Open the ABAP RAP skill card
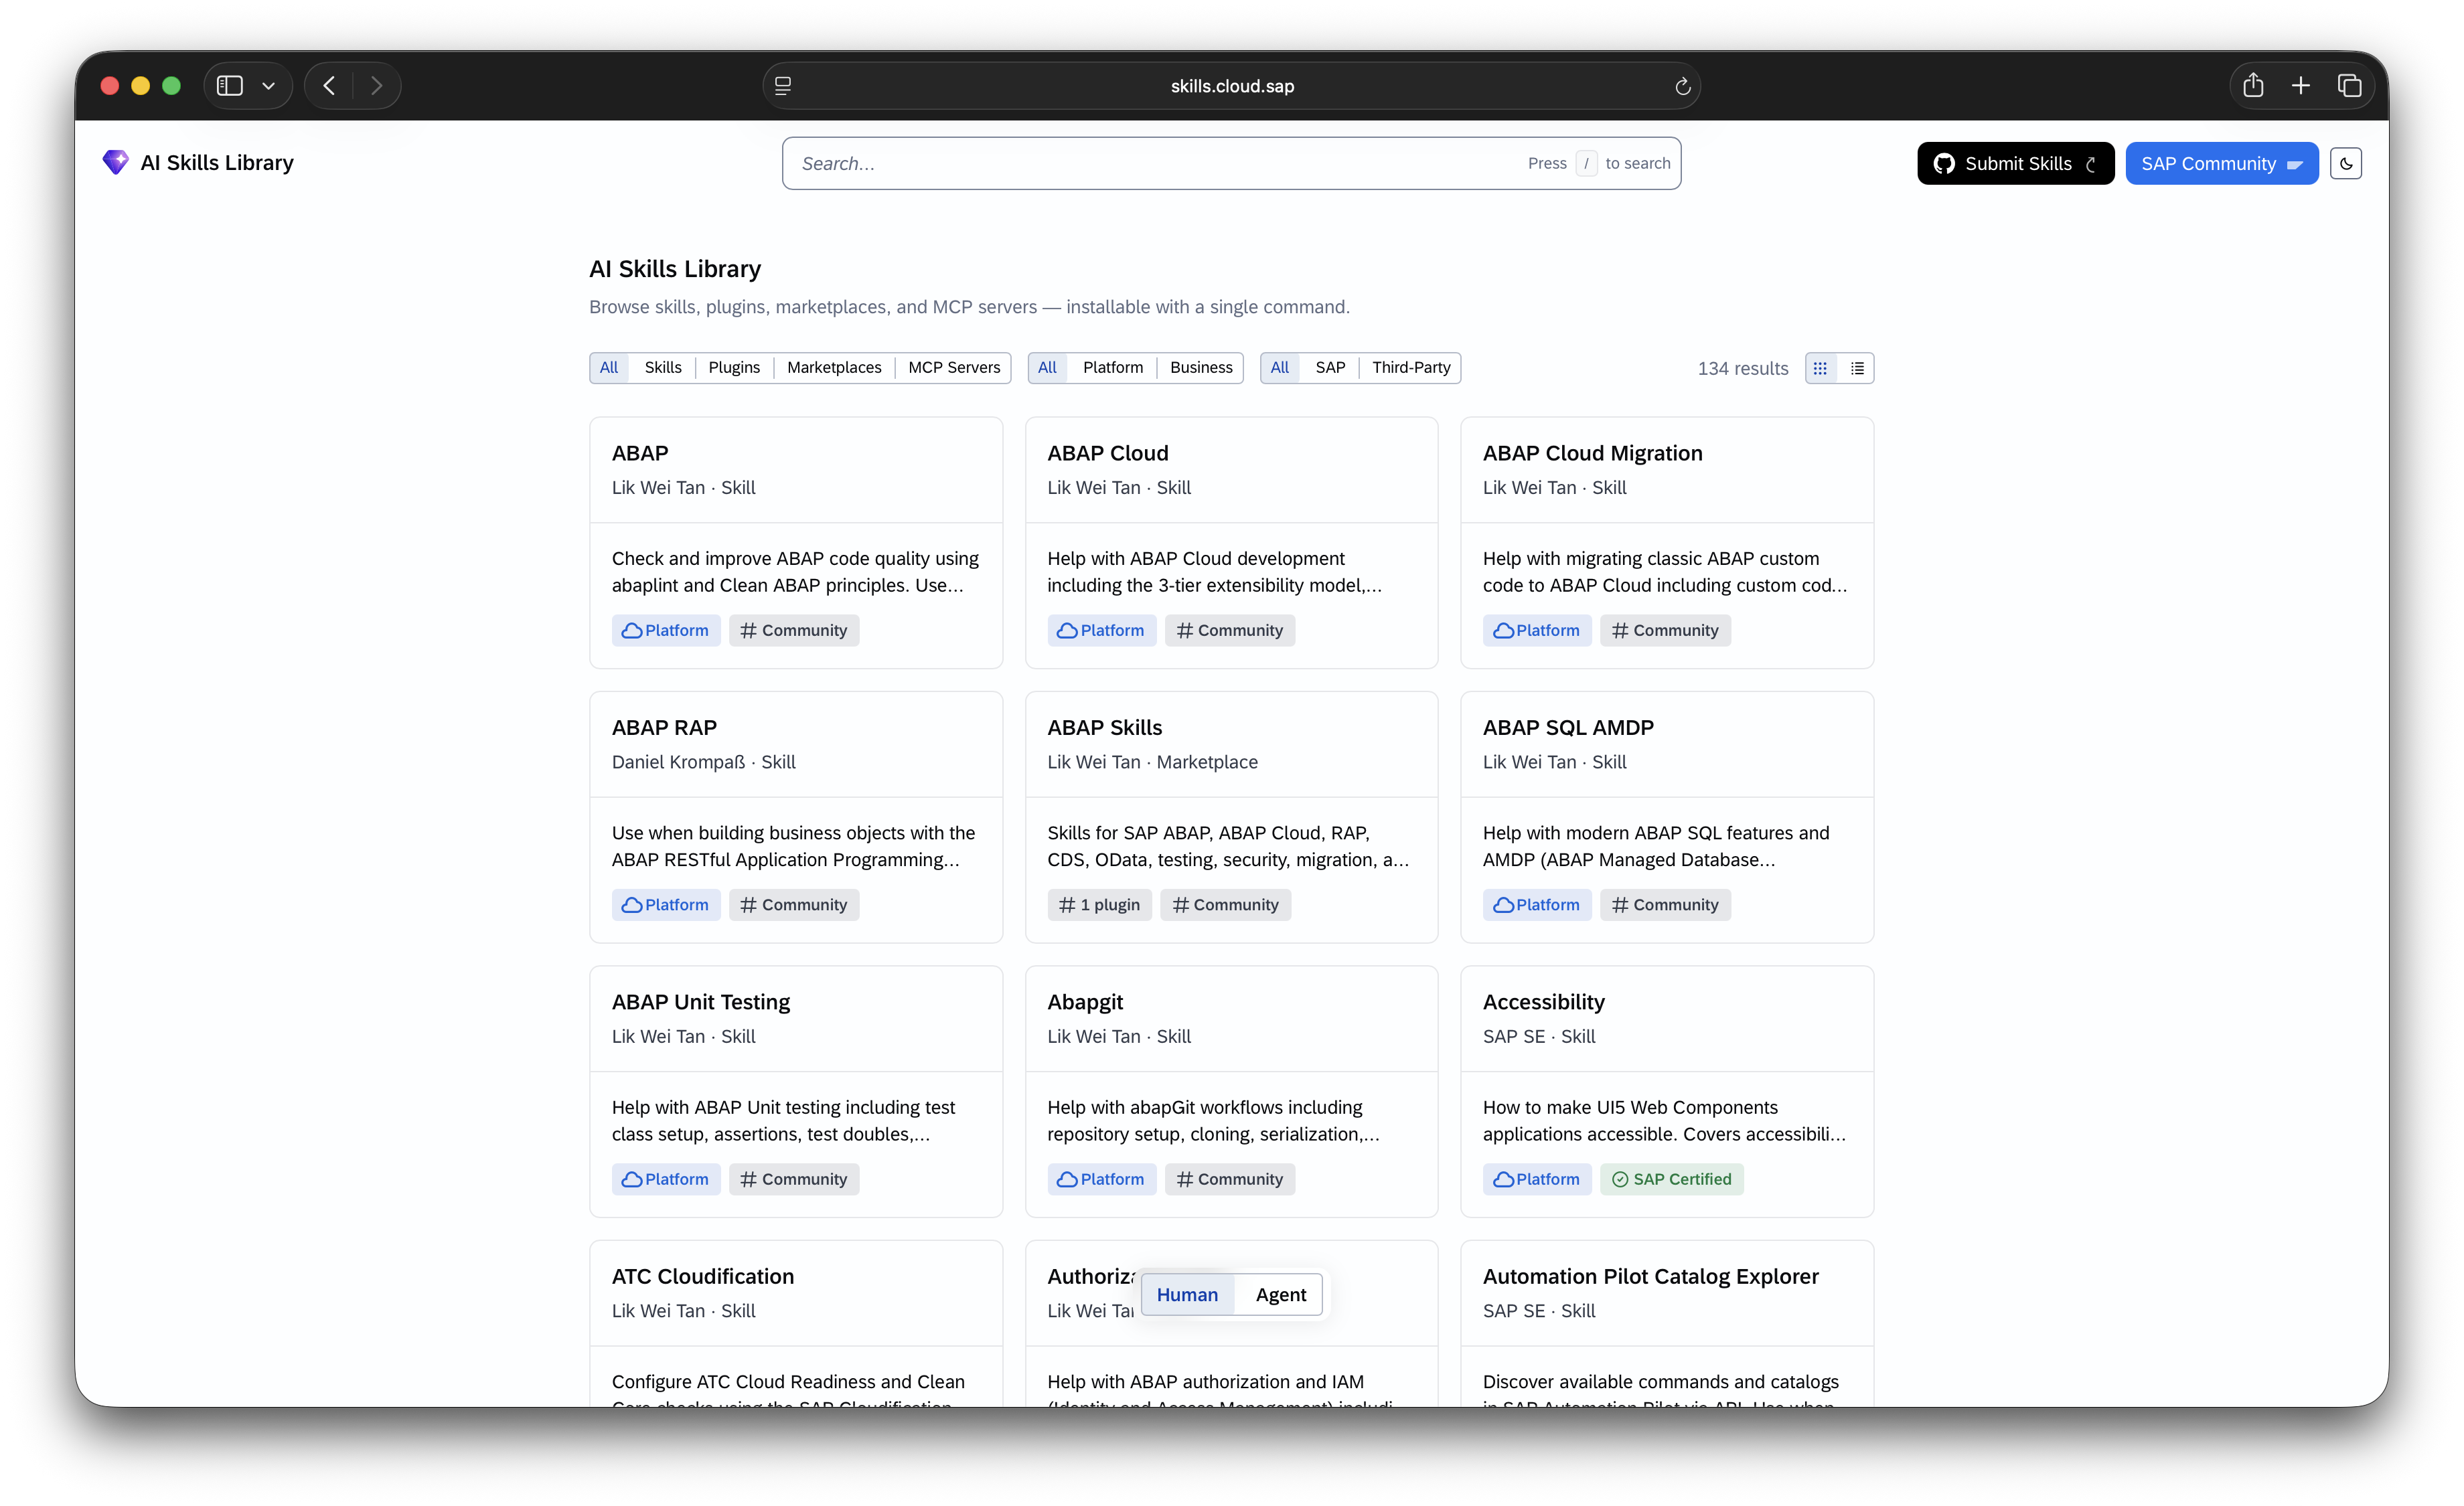Viewport: 2464px width, 1506px height. [x=796, y=817]
